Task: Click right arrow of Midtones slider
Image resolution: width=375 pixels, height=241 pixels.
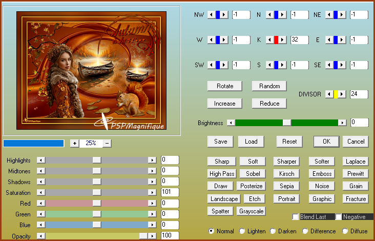Action: (152, 171)
